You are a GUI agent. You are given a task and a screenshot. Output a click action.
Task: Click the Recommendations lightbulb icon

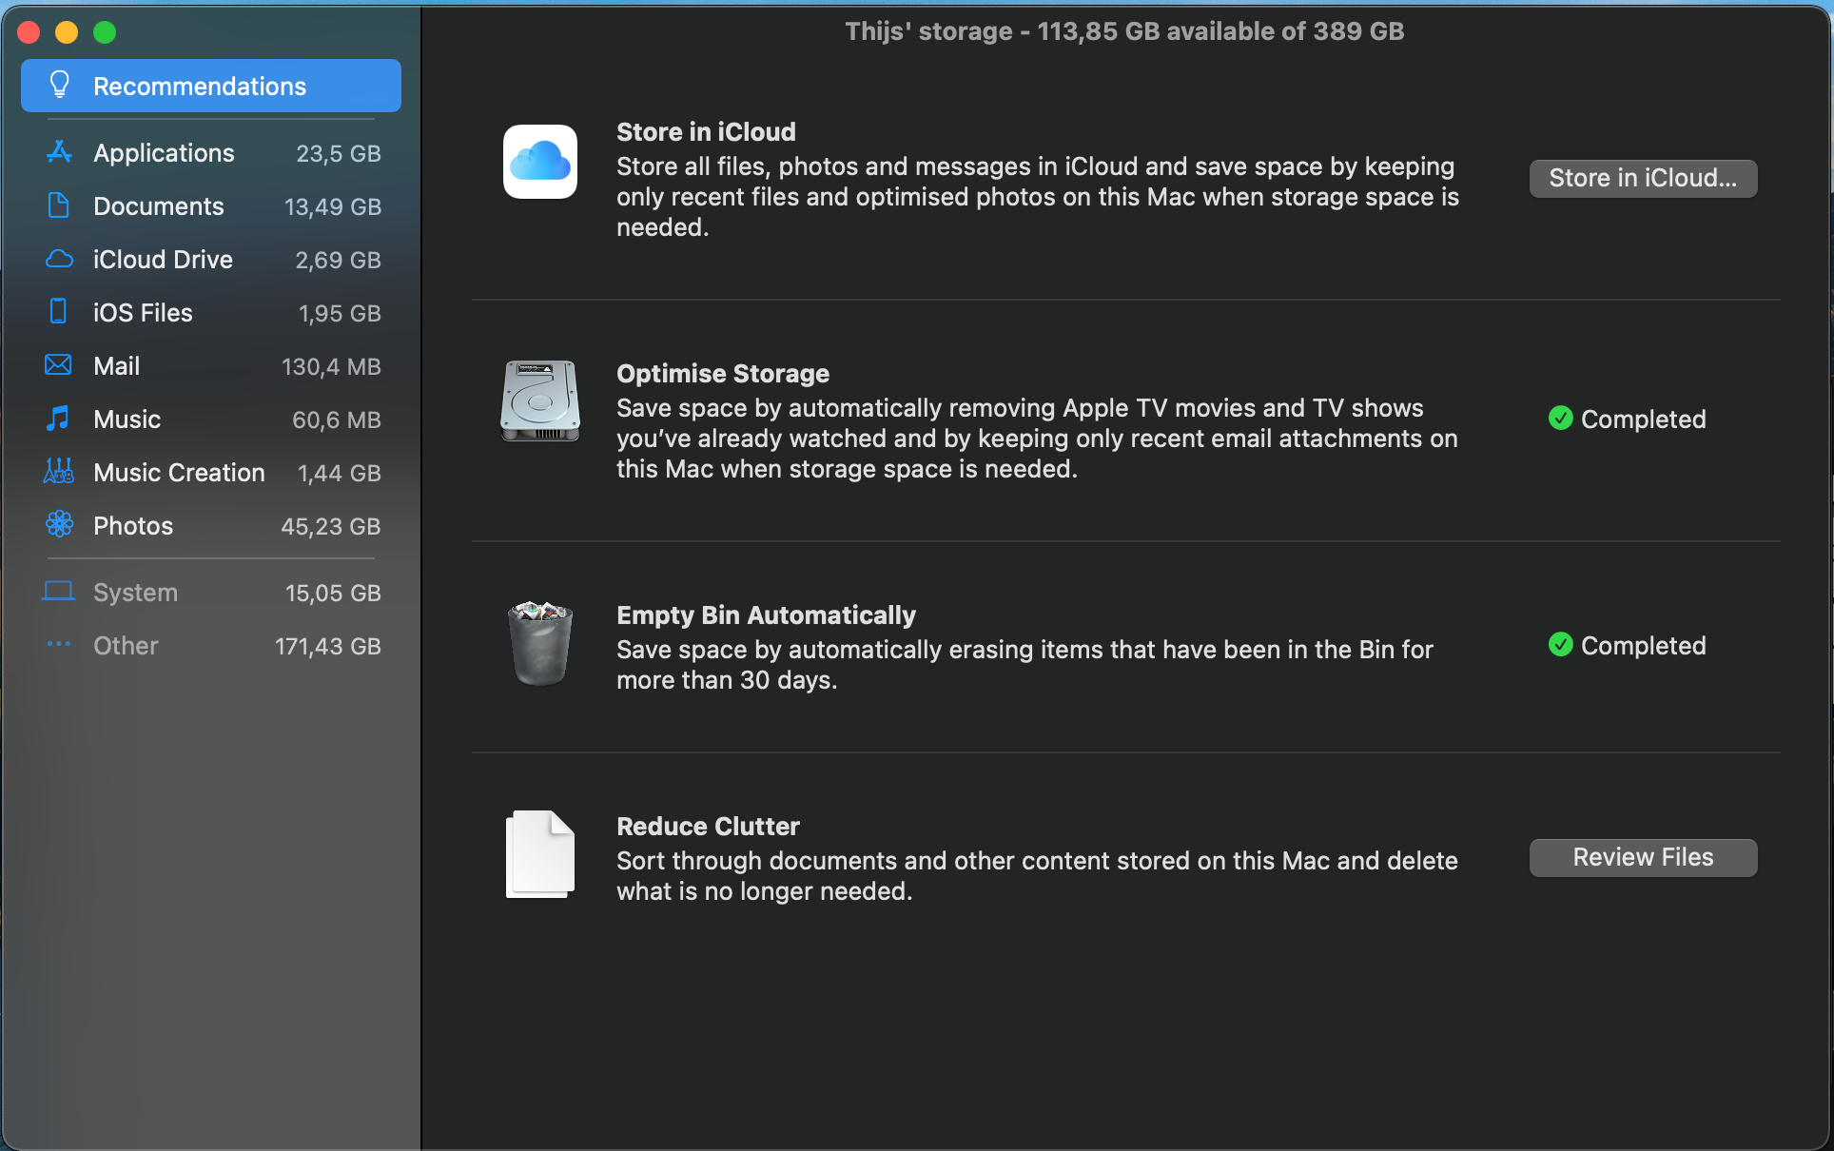point(59,86)
